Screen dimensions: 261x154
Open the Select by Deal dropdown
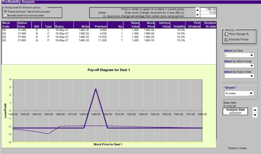[252, 55]
